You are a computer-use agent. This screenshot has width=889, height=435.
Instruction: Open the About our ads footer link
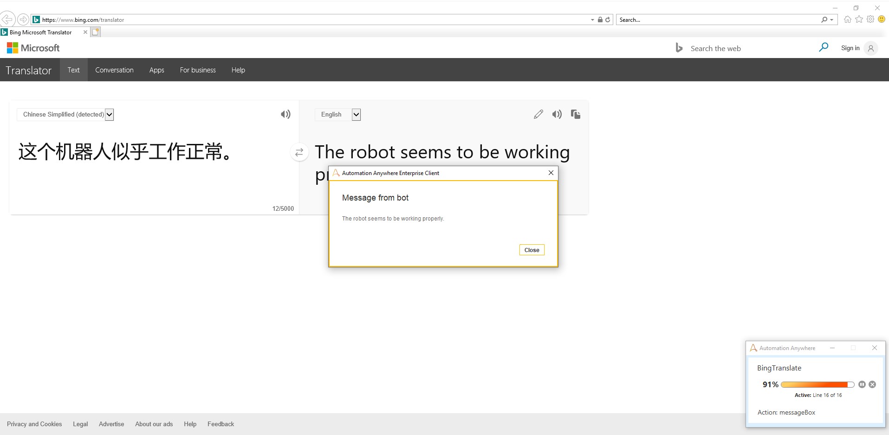(x=154, y=424)
